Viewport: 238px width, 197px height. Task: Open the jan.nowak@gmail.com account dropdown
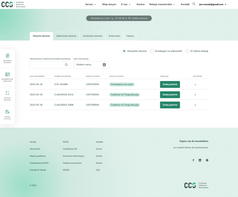pyautogui.click(x=213, y=4)
